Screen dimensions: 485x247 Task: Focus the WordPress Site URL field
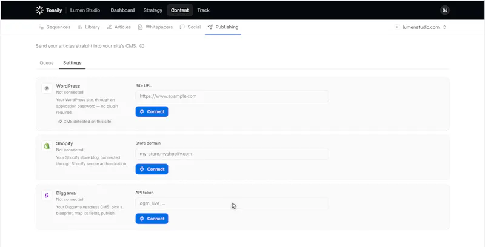(232, 96)
